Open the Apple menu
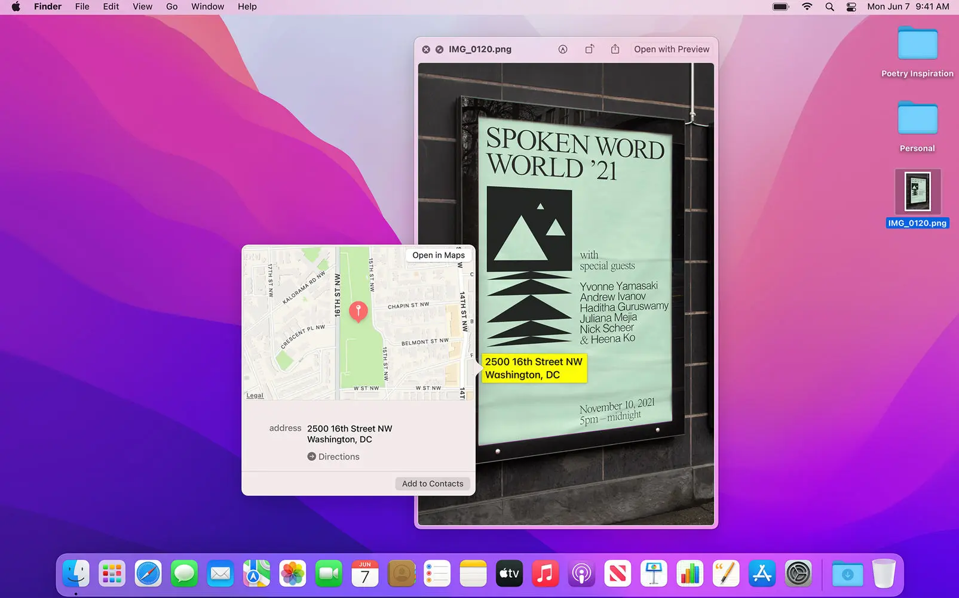Screen dimensions: 959x598 [16, 7]
